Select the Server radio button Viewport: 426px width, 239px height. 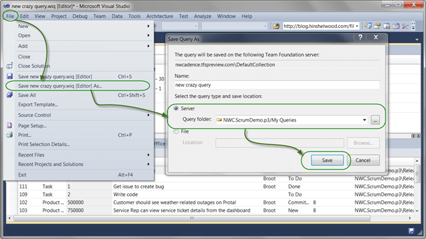[176, 108]
